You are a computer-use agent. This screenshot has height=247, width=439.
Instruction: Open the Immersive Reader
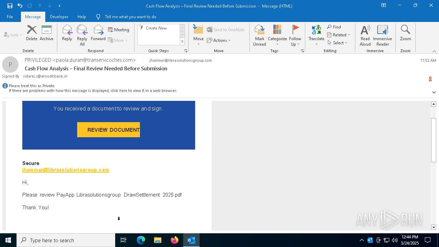tap(383, 35)
